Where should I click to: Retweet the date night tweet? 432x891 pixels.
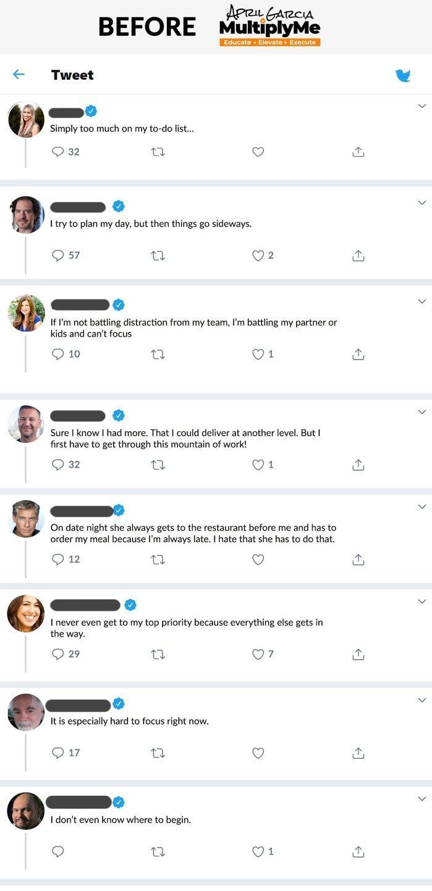point(158,559)
